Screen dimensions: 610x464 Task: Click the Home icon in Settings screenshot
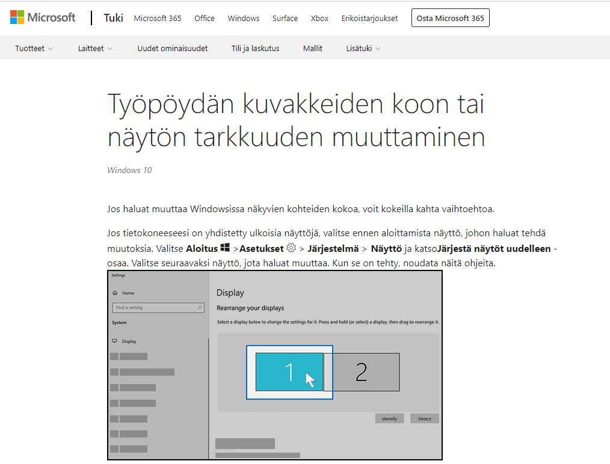point(115,293)
